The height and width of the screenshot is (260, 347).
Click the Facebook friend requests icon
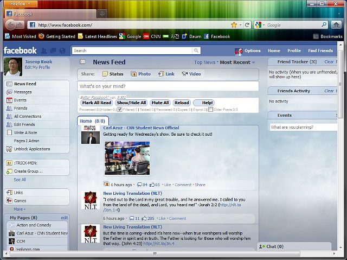coord(44,50)
